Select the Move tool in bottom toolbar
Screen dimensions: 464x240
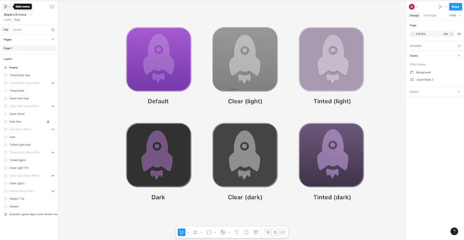coord(181,232)
